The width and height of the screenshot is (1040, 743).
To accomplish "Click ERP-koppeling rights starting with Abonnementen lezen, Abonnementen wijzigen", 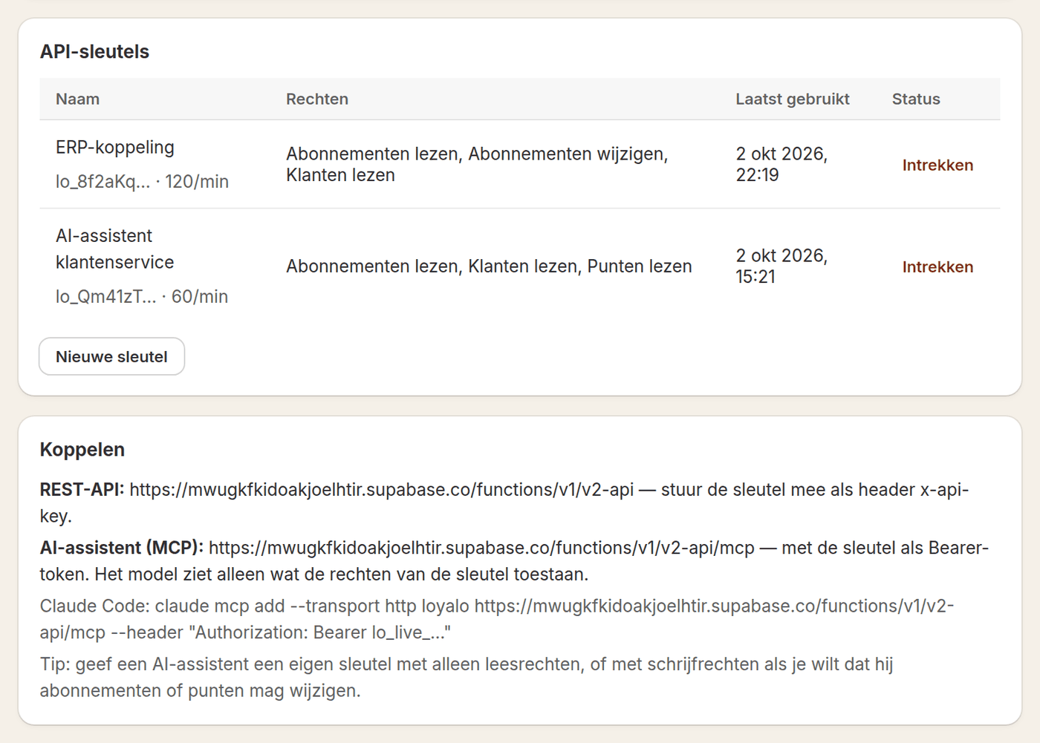I will tap(477, 164).
